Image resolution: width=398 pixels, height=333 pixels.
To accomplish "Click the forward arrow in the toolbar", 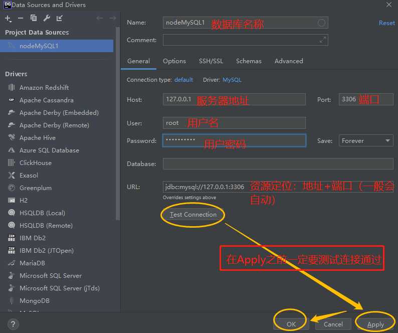I will [112, 18].
